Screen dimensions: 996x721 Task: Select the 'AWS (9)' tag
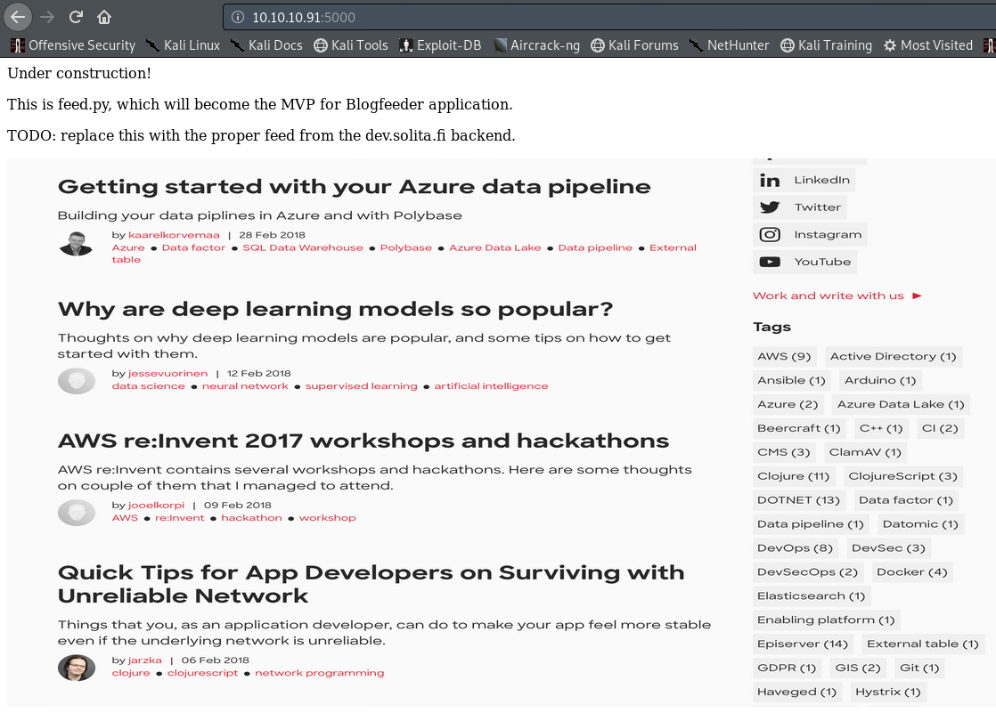[784, 357]
